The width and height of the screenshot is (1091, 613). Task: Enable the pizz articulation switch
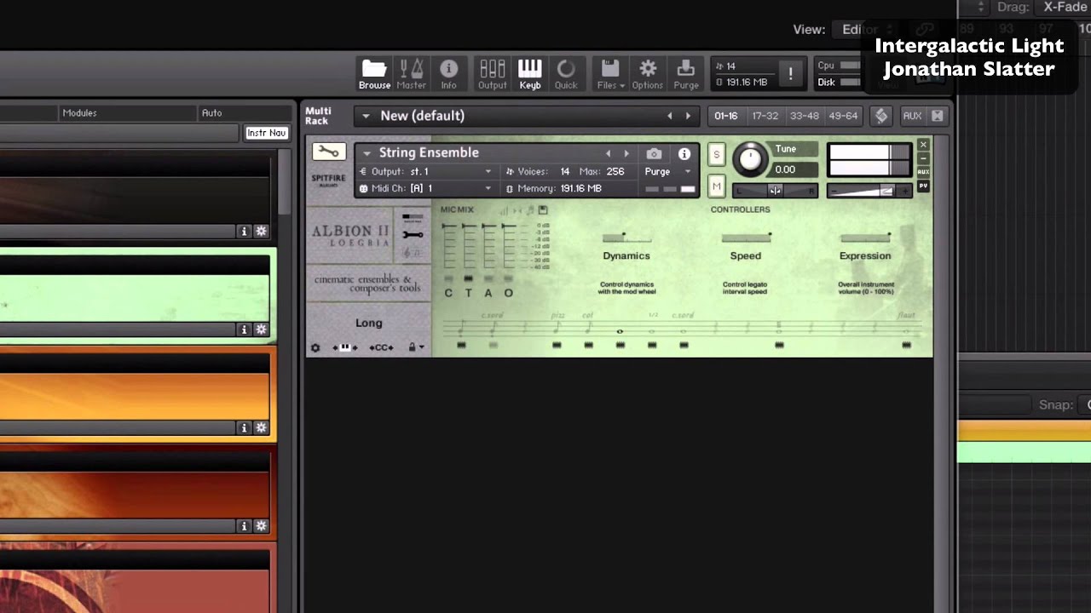pos(557,345)
